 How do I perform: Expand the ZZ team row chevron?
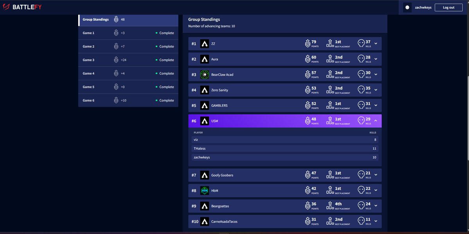[376, 44]
